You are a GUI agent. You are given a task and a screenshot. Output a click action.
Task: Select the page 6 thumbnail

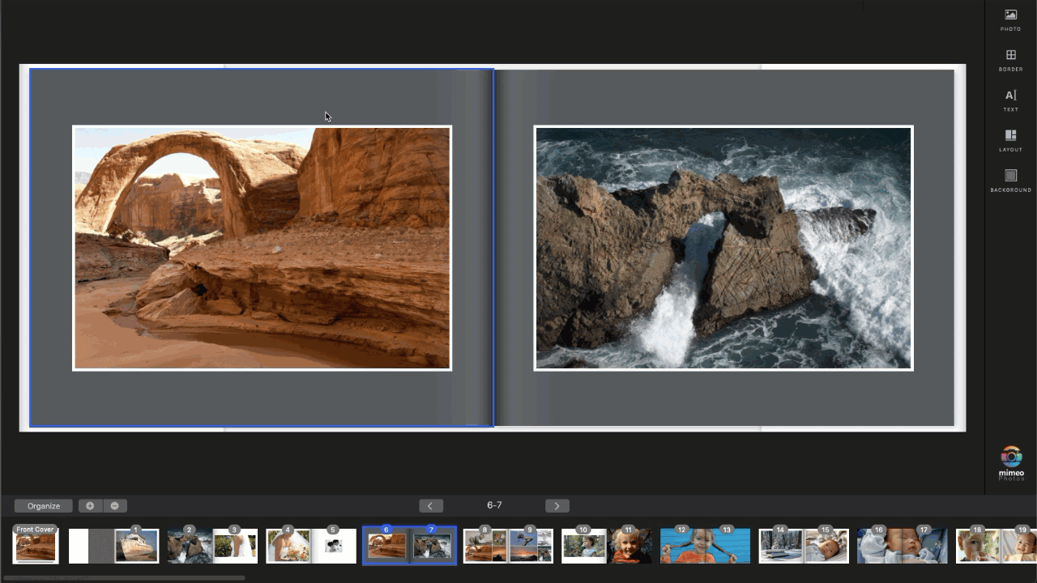(x=387, y=546)
